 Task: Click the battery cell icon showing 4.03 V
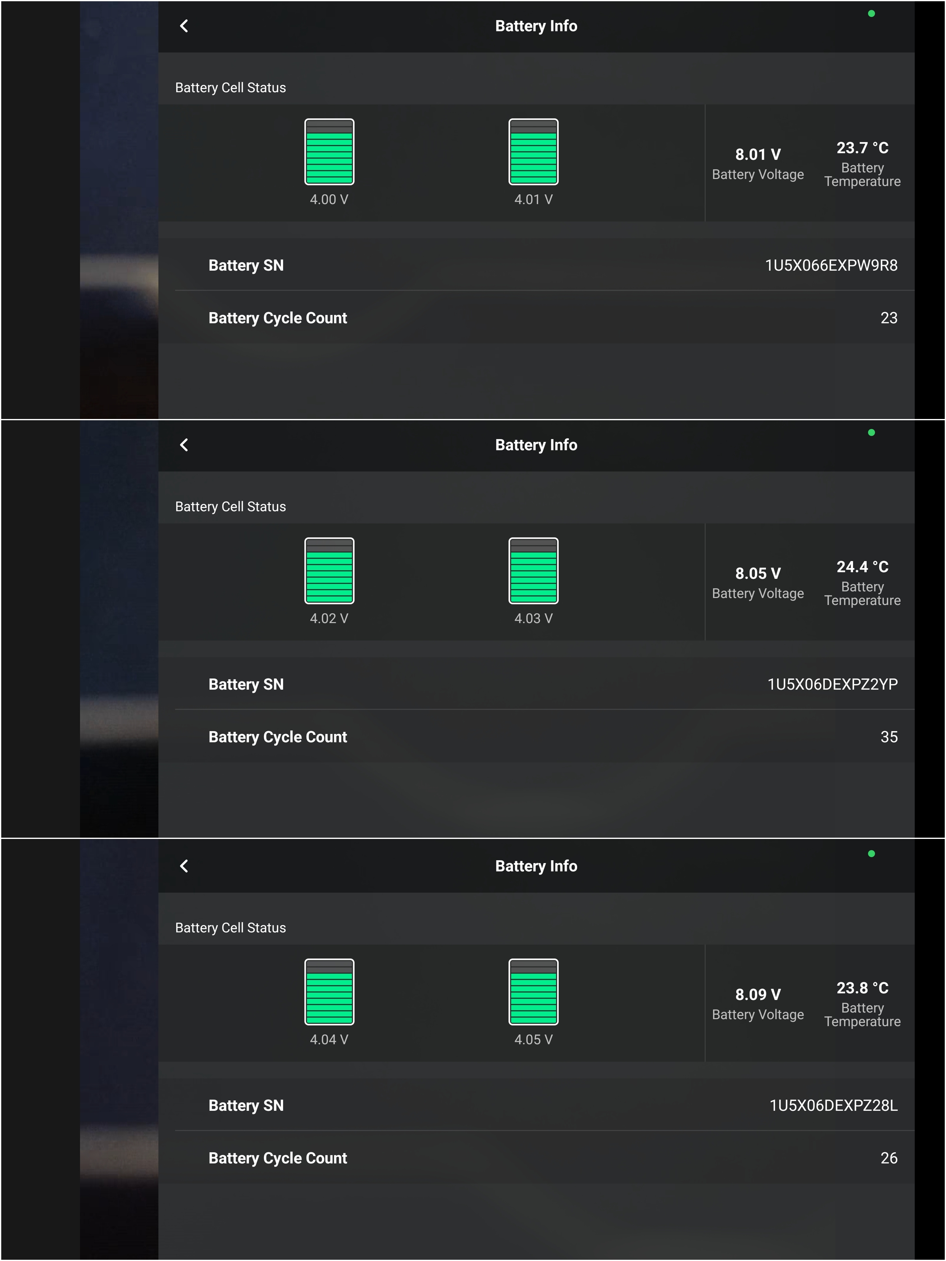click(533, 571)
